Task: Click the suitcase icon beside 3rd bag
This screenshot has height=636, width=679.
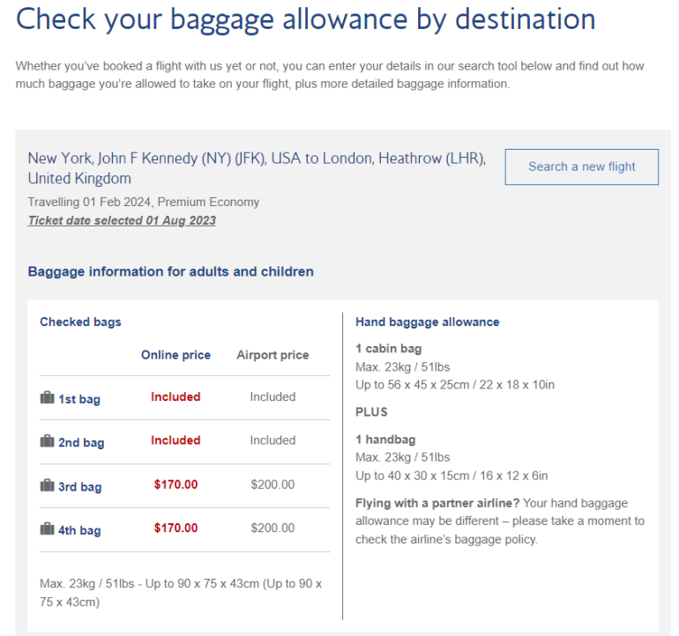Action: pyautogui.click(x=47, y=485)
